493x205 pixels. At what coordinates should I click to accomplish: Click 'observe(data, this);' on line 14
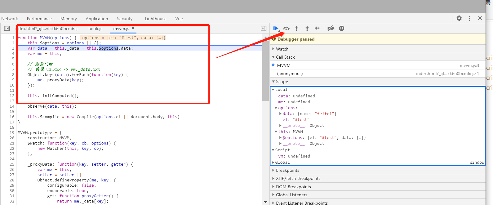tap(52, 106)
